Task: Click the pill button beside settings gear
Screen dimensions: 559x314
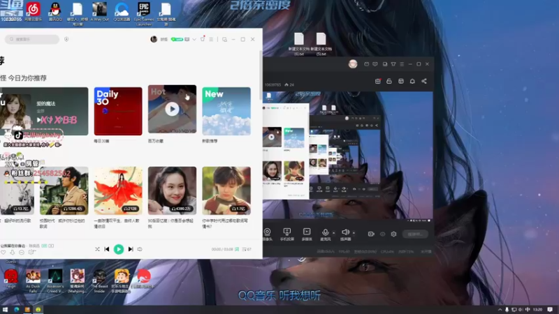Action: coord(415,234)
